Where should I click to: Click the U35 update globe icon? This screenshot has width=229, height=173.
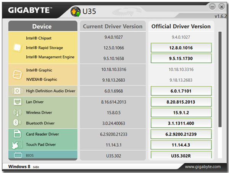tap(76, 11)
